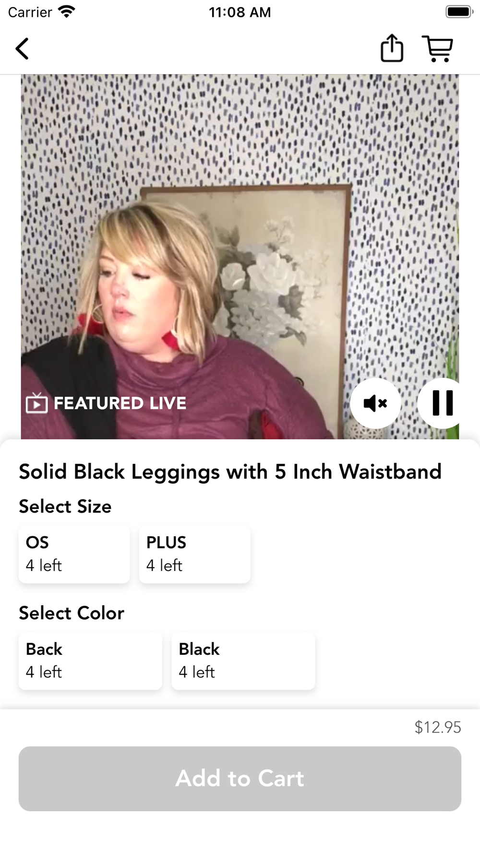Tap the FEATURED LIVE label
Image resolution: width=480 pixels, height=853 pixels.
click(120, 403)
